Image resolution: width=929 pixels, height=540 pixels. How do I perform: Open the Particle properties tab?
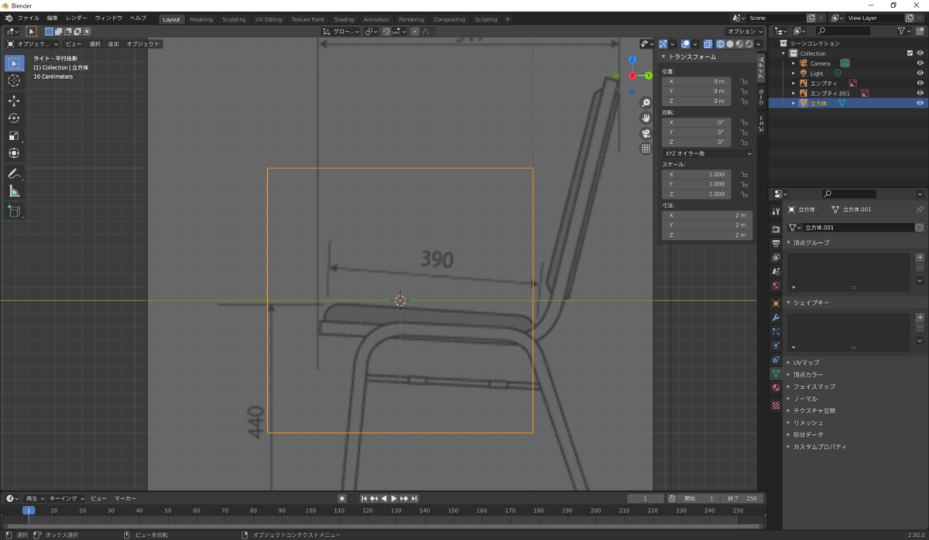(x=776, y=331)
